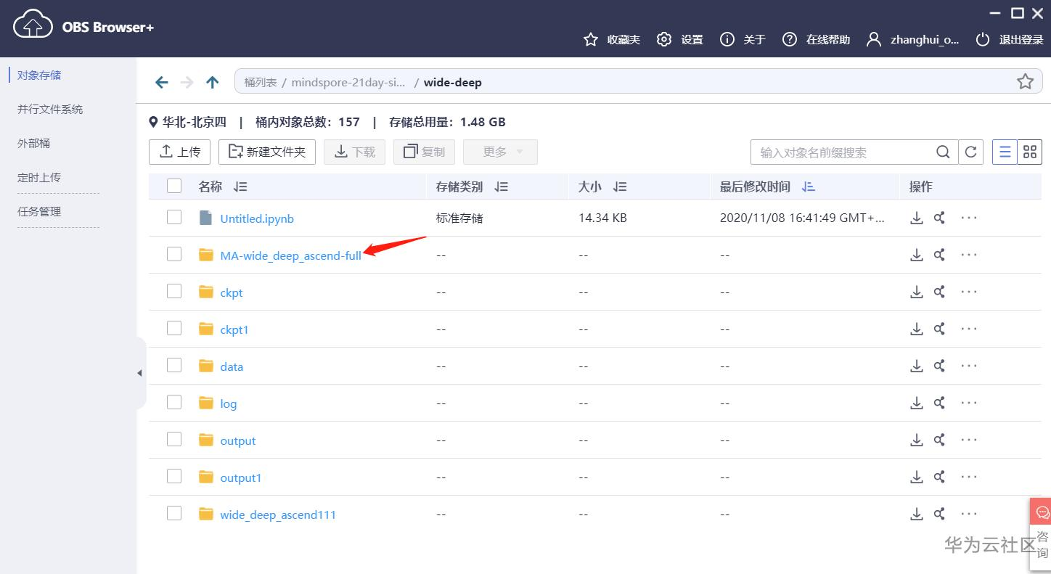Screen dimensions: 1051x574
Task: Check the Untitled.ipynb row checkbox
Action: [x=174, y=217]
